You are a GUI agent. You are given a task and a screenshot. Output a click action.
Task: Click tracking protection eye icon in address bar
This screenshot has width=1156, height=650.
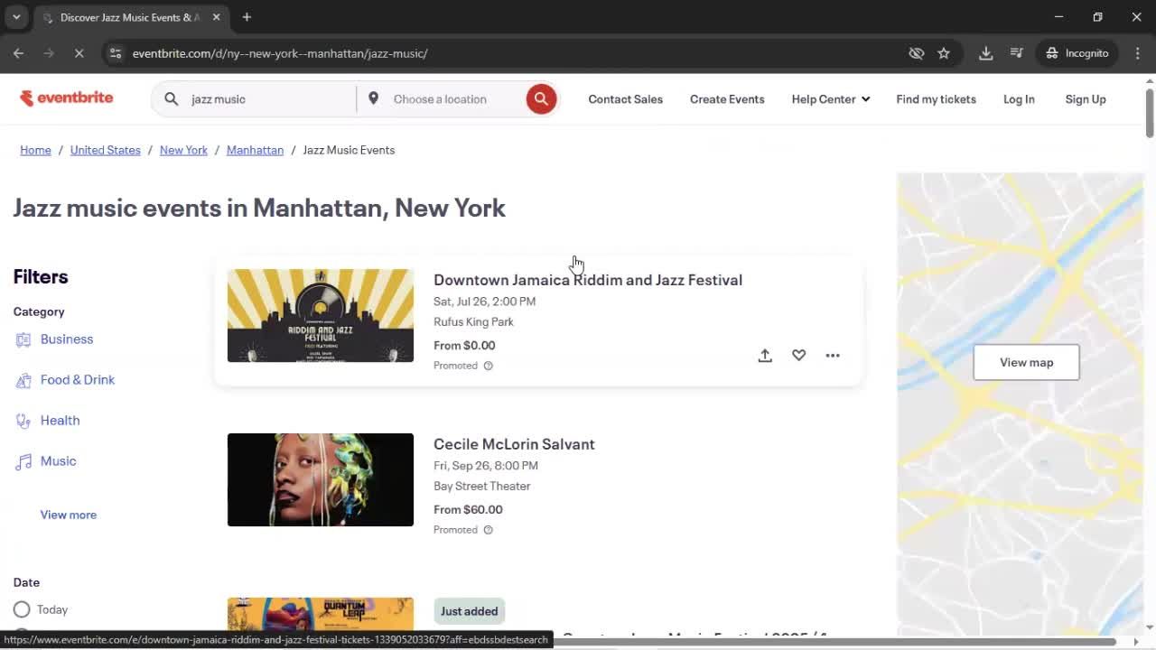click(917, 53)
